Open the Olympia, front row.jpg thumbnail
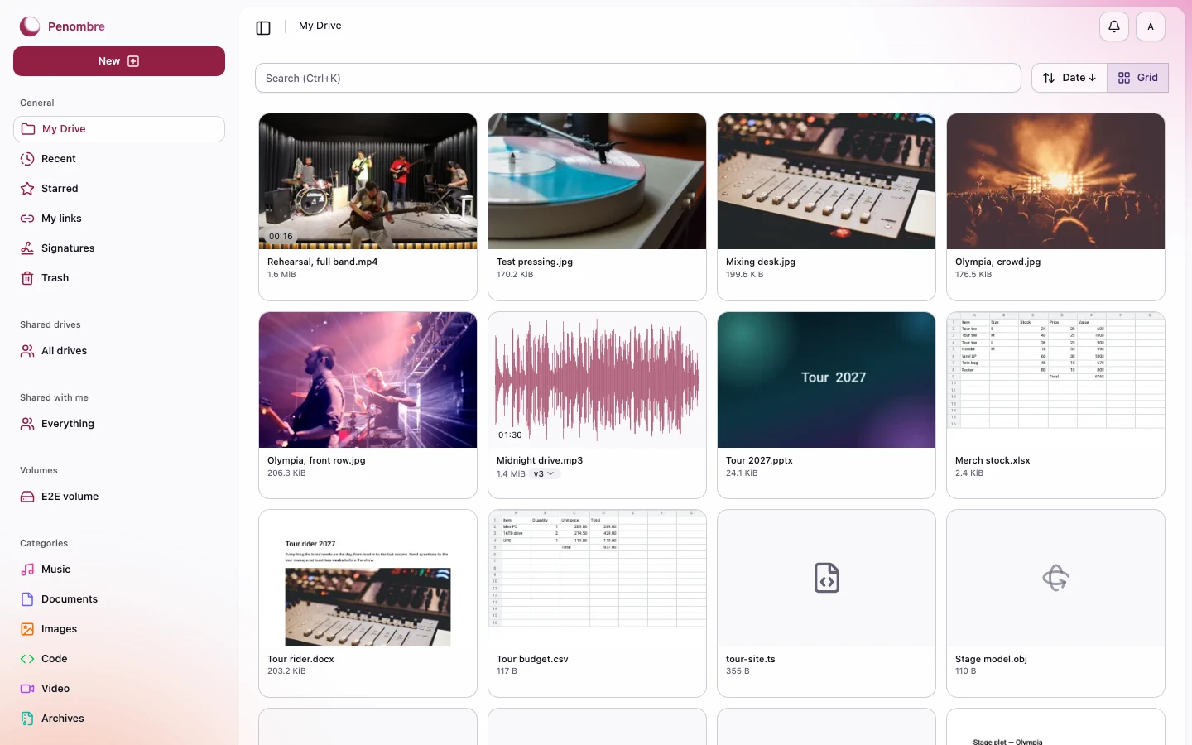Viewport: 1192px width, 745px height. click(x=368, y=380)
